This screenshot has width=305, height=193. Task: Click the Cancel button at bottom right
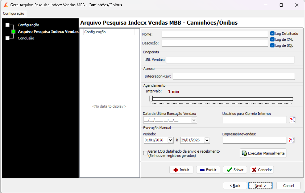(x=288, y=186)
